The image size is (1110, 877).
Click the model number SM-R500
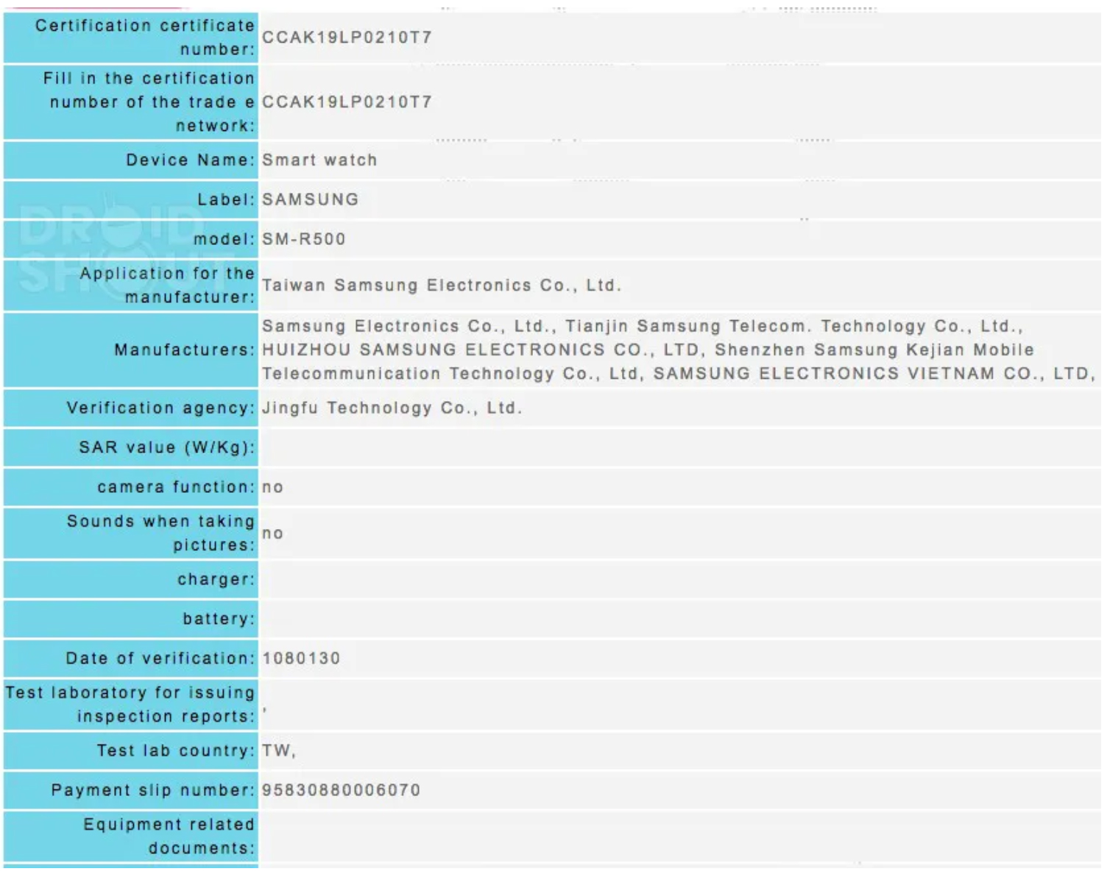pyautogui.click(x=303, y=239)
